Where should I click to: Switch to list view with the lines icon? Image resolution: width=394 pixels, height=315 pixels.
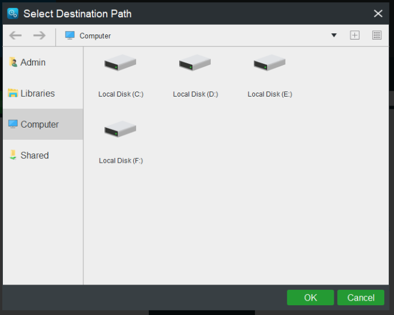377,35
